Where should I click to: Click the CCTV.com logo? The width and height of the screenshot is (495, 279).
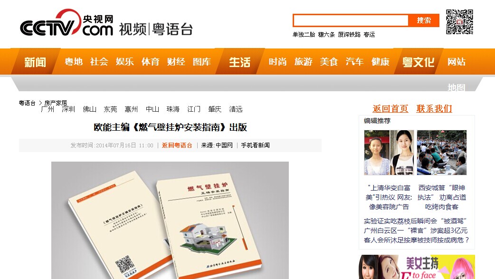click(67, 23)
